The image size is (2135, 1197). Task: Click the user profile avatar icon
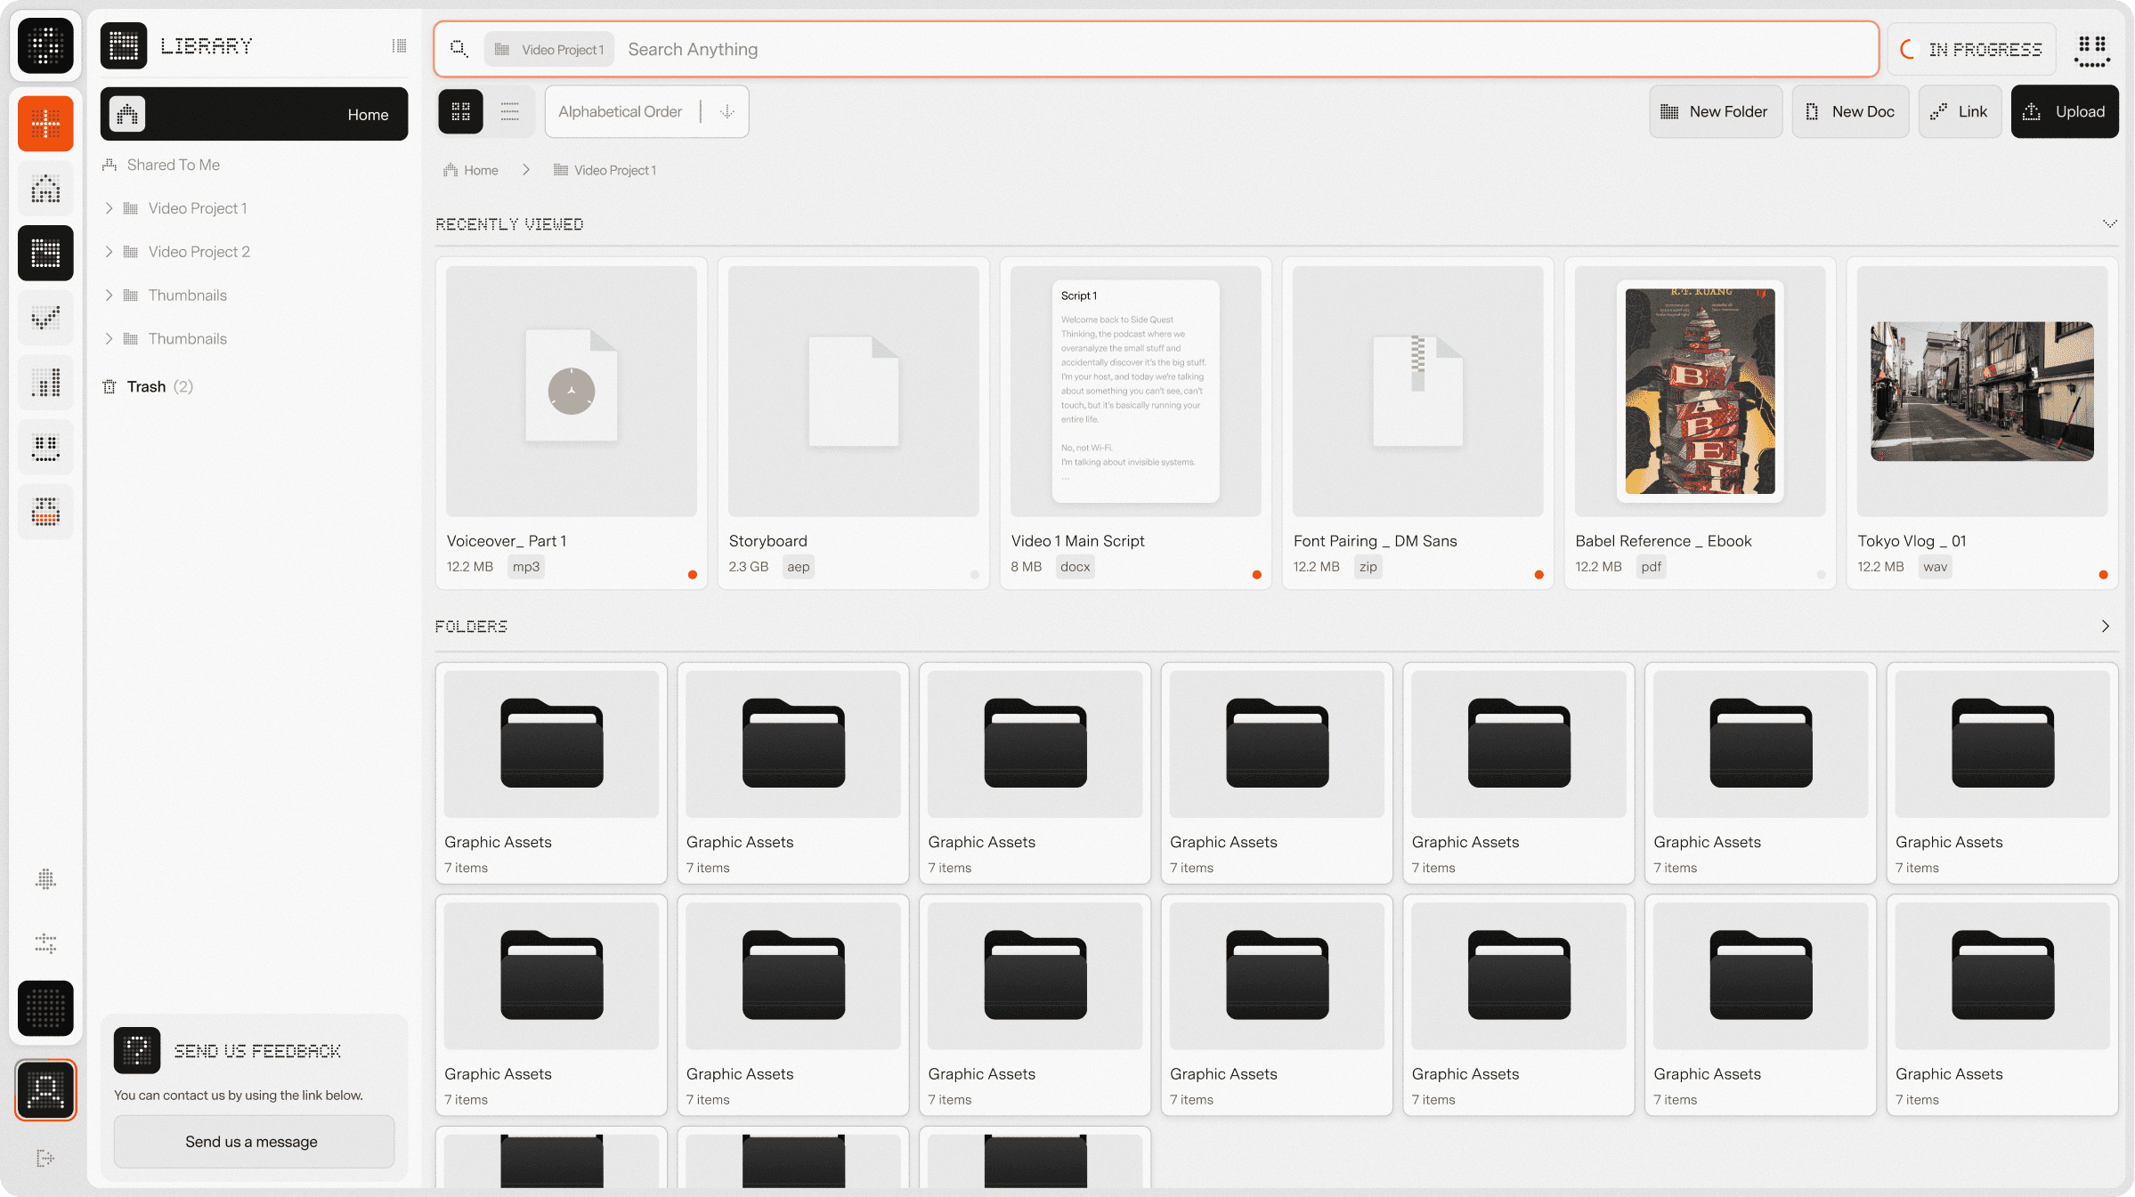point(45,1089)
